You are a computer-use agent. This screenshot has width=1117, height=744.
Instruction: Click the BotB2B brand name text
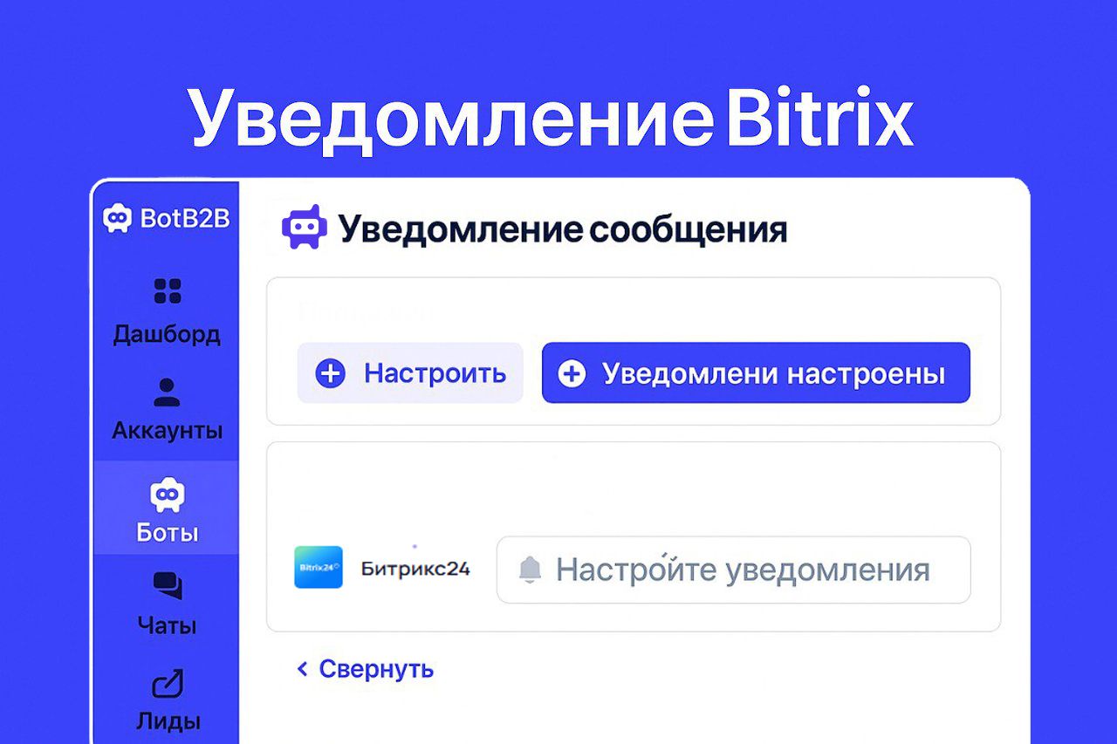(185, 219)
